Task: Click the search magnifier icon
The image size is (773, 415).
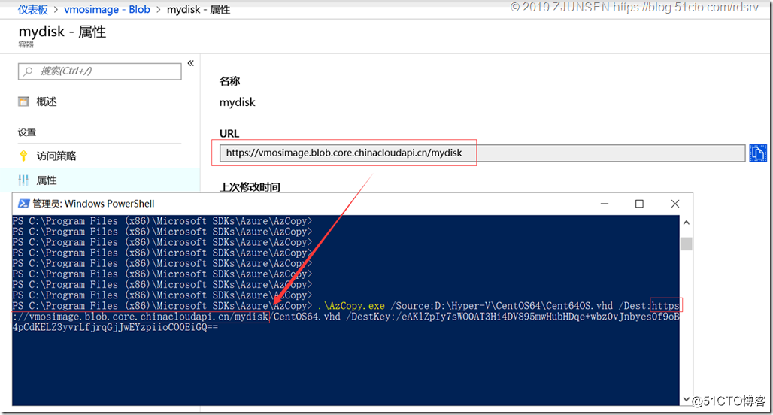Action: [28, 71]
